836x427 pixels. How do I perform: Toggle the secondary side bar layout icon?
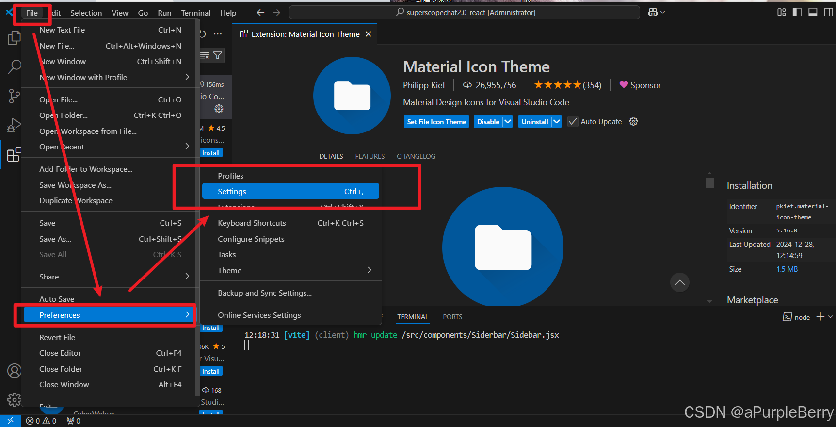[828, 12]
